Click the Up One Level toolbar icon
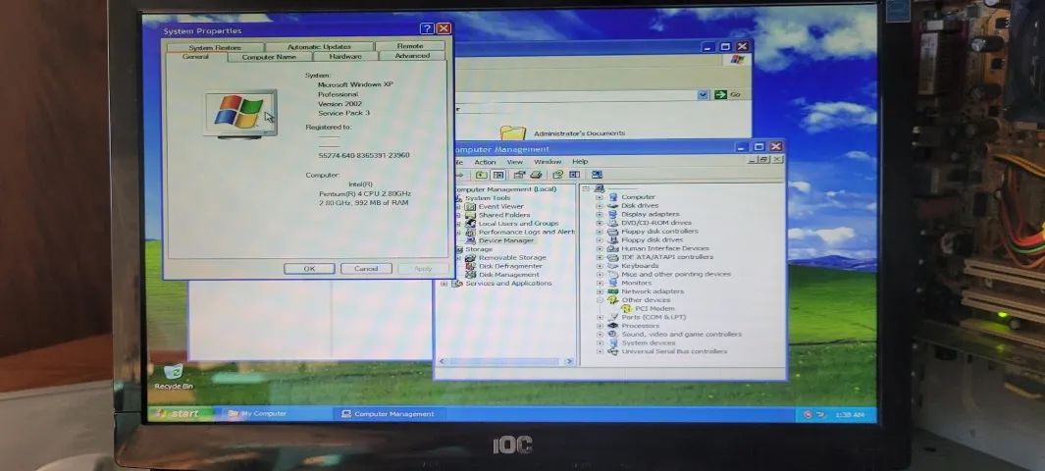Screen dimensions: 1045x471 [481, 175]
